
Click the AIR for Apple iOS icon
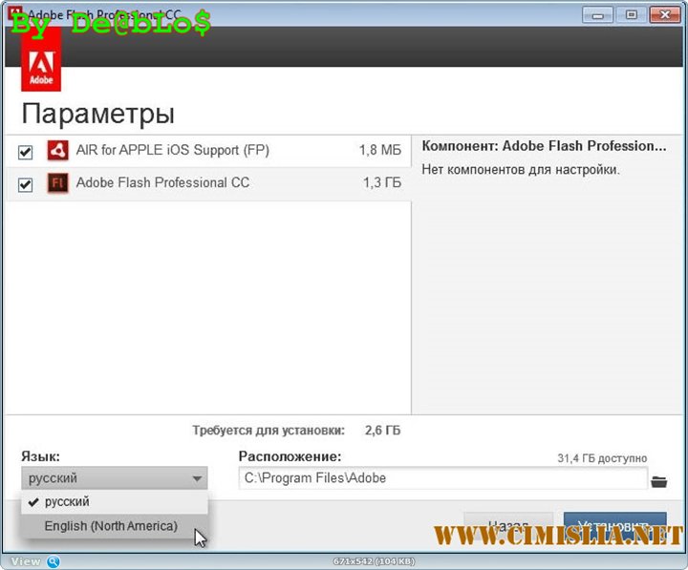[57, 151]
